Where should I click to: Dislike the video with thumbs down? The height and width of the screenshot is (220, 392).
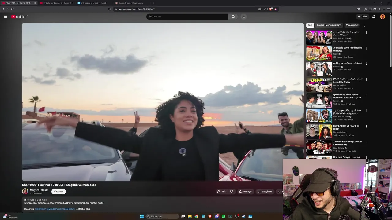pos(232,192)
